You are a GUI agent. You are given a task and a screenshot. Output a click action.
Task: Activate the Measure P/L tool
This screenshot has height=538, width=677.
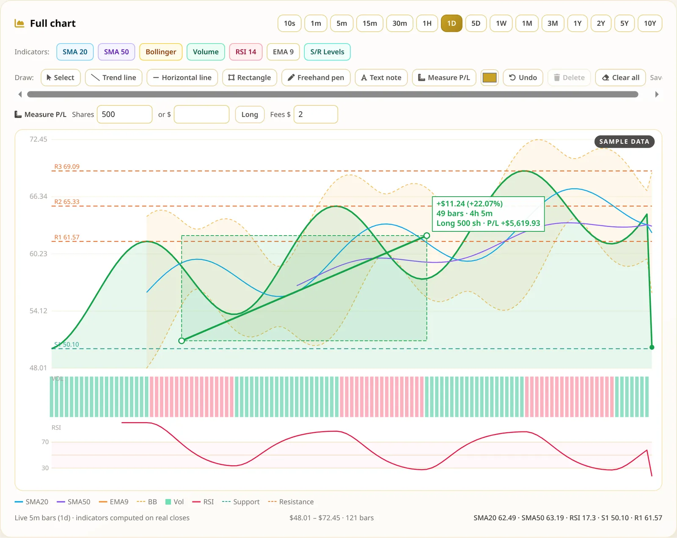tap(444, 77)
